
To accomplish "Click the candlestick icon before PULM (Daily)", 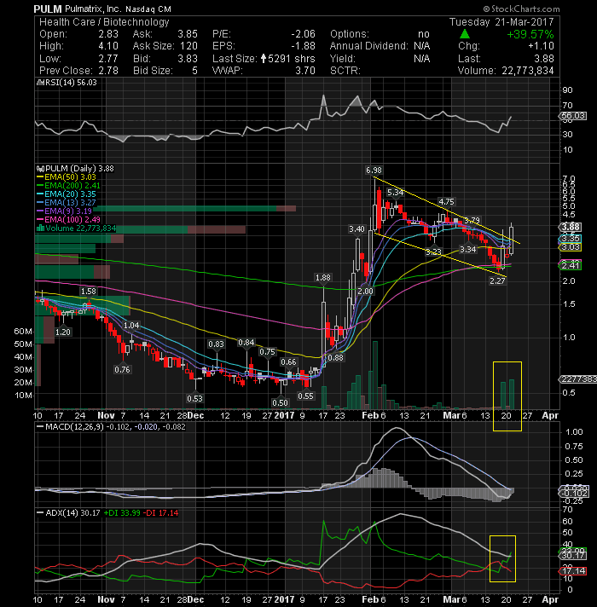I will point(40,169).
